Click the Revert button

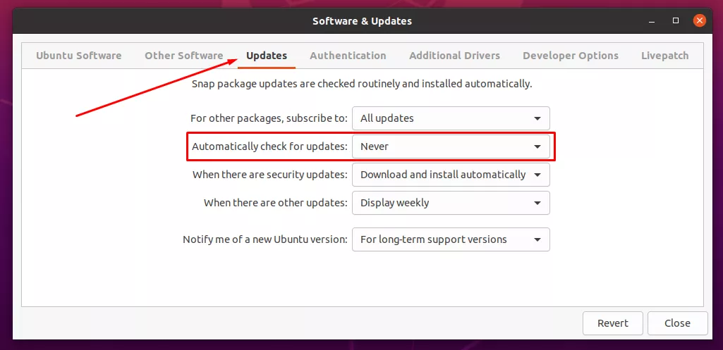pos(613,323)
